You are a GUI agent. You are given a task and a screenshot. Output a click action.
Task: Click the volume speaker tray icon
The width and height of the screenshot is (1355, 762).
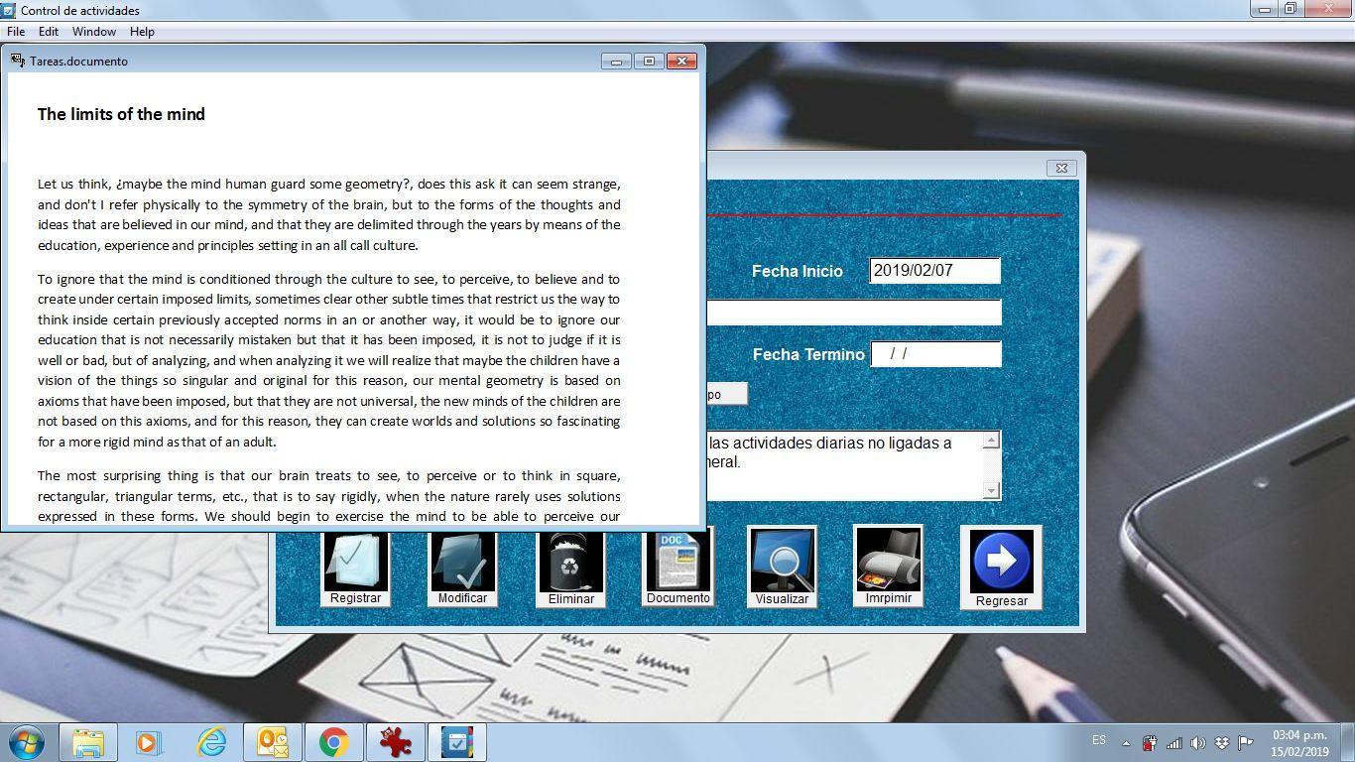click(x=1197, y=743)
